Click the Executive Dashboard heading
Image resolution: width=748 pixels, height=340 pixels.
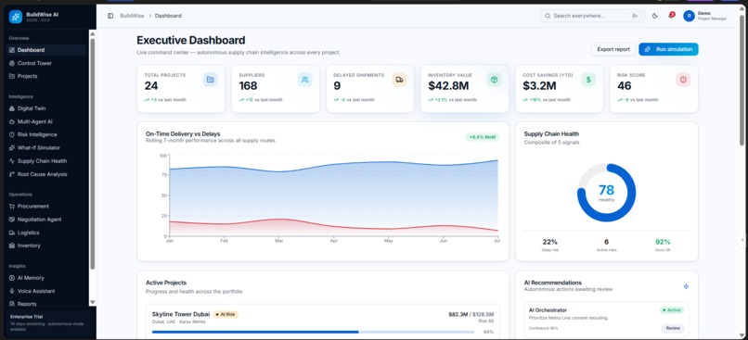[x=191, y=41]
